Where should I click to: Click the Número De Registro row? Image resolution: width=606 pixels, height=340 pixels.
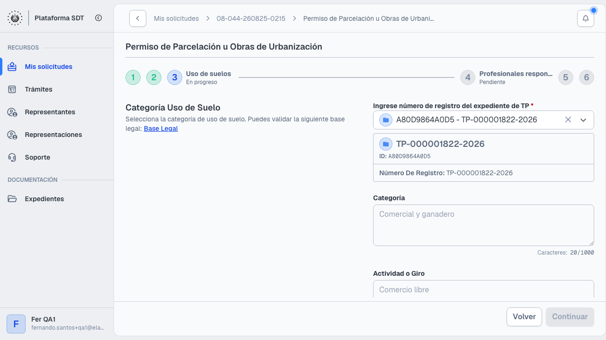click(x=483, y=173)
